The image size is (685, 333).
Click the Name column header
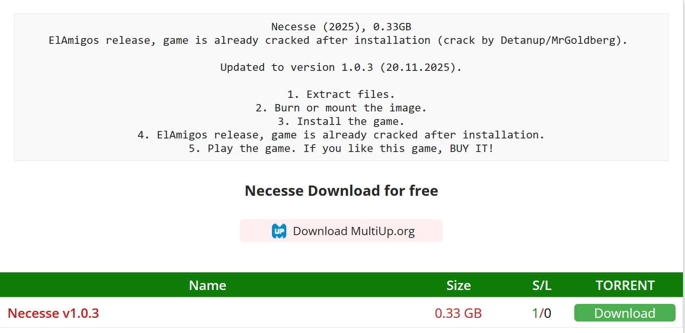tap(208, 285)
